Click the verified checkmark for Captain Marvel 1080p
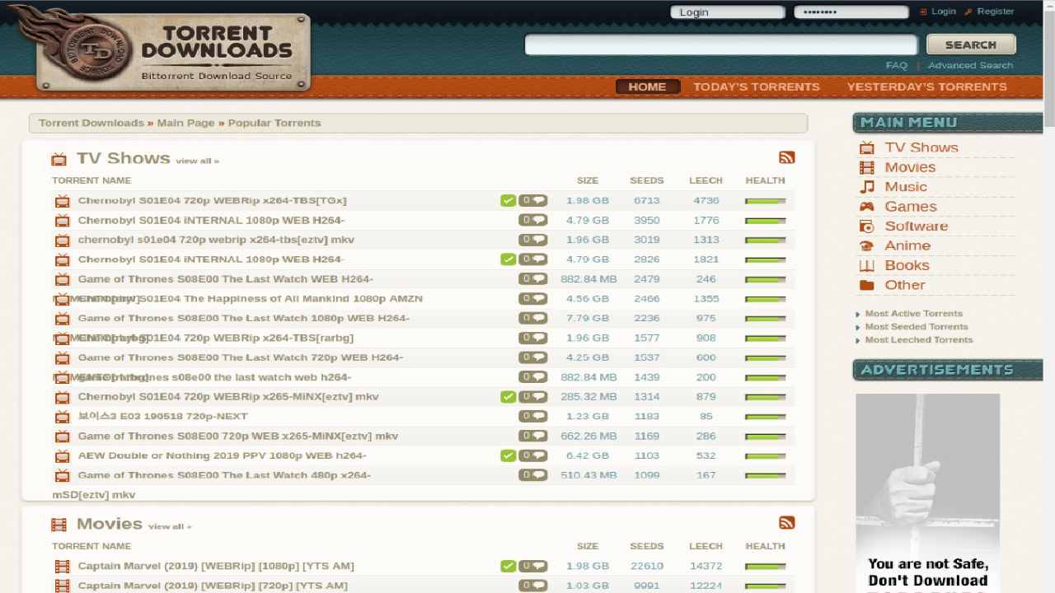Screen dimensions: 1055x593 point(508,566)
